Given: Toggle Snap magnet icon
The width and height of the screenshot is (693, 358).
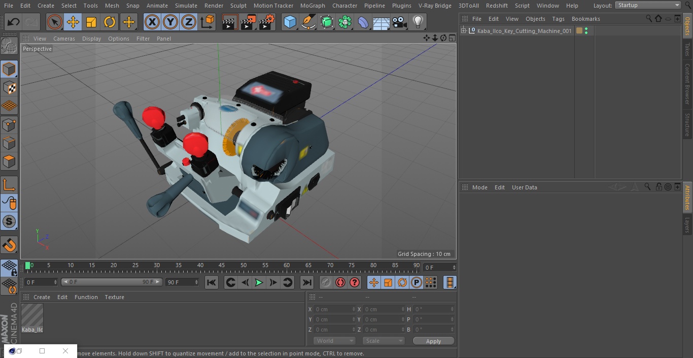Looking at the screenshot, I should tap(9, 245).
